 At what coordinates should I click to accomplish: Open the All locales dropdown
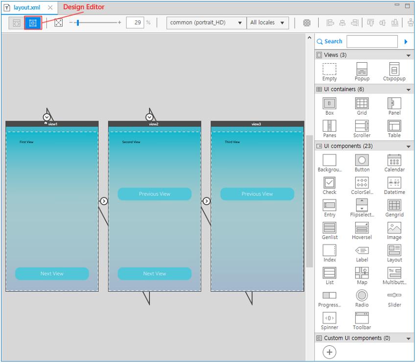pyautogui.click(x=268, y=23)
